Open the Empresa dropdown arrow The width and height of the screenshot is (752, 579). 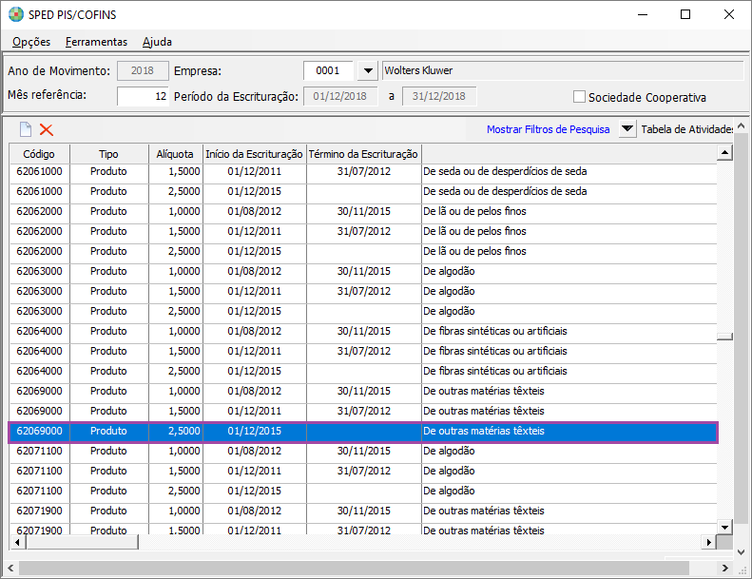(368, 71)
